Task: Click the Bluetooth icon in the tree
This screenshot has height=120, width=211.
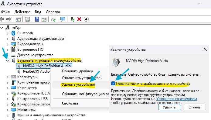Action: pyautogui.click(x=13, y=33)
